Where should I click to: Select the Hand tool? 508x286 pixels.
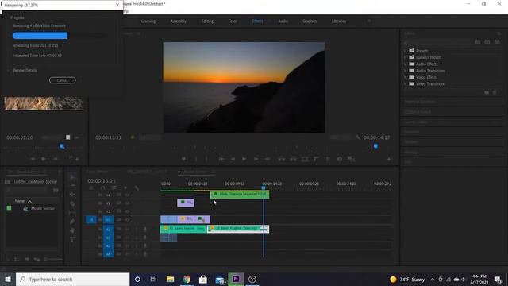click(72, 230)
